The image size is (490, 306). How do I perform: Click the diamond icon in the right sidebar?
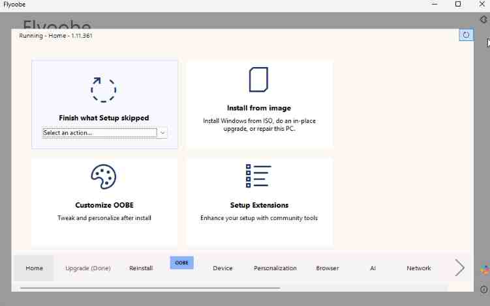coord(484,20)
